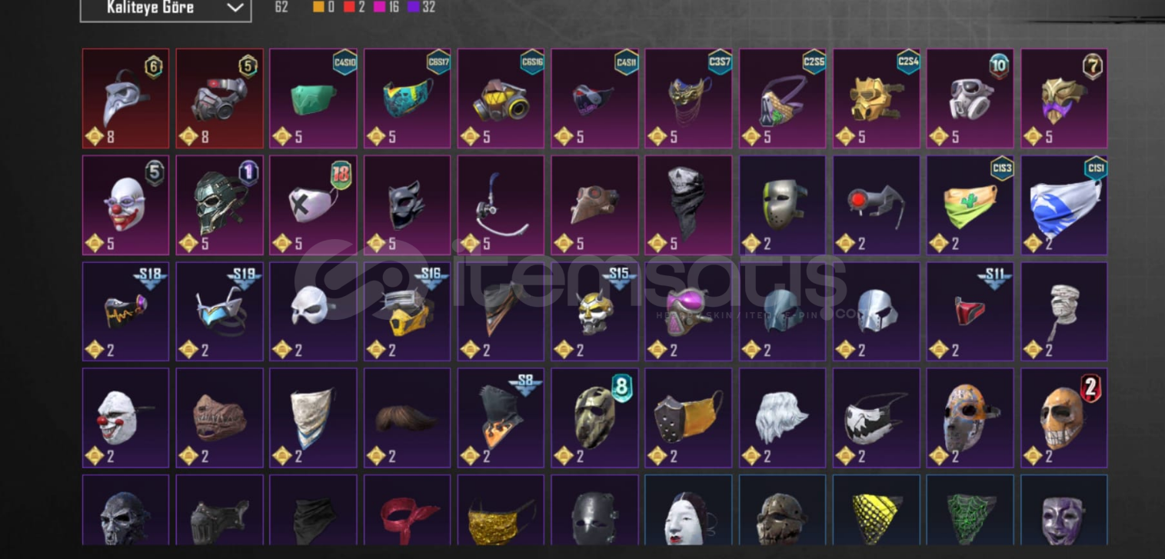Choose the red S11 face mask
The height and width of the screenshot is (559, 1165).
[970, 311]
